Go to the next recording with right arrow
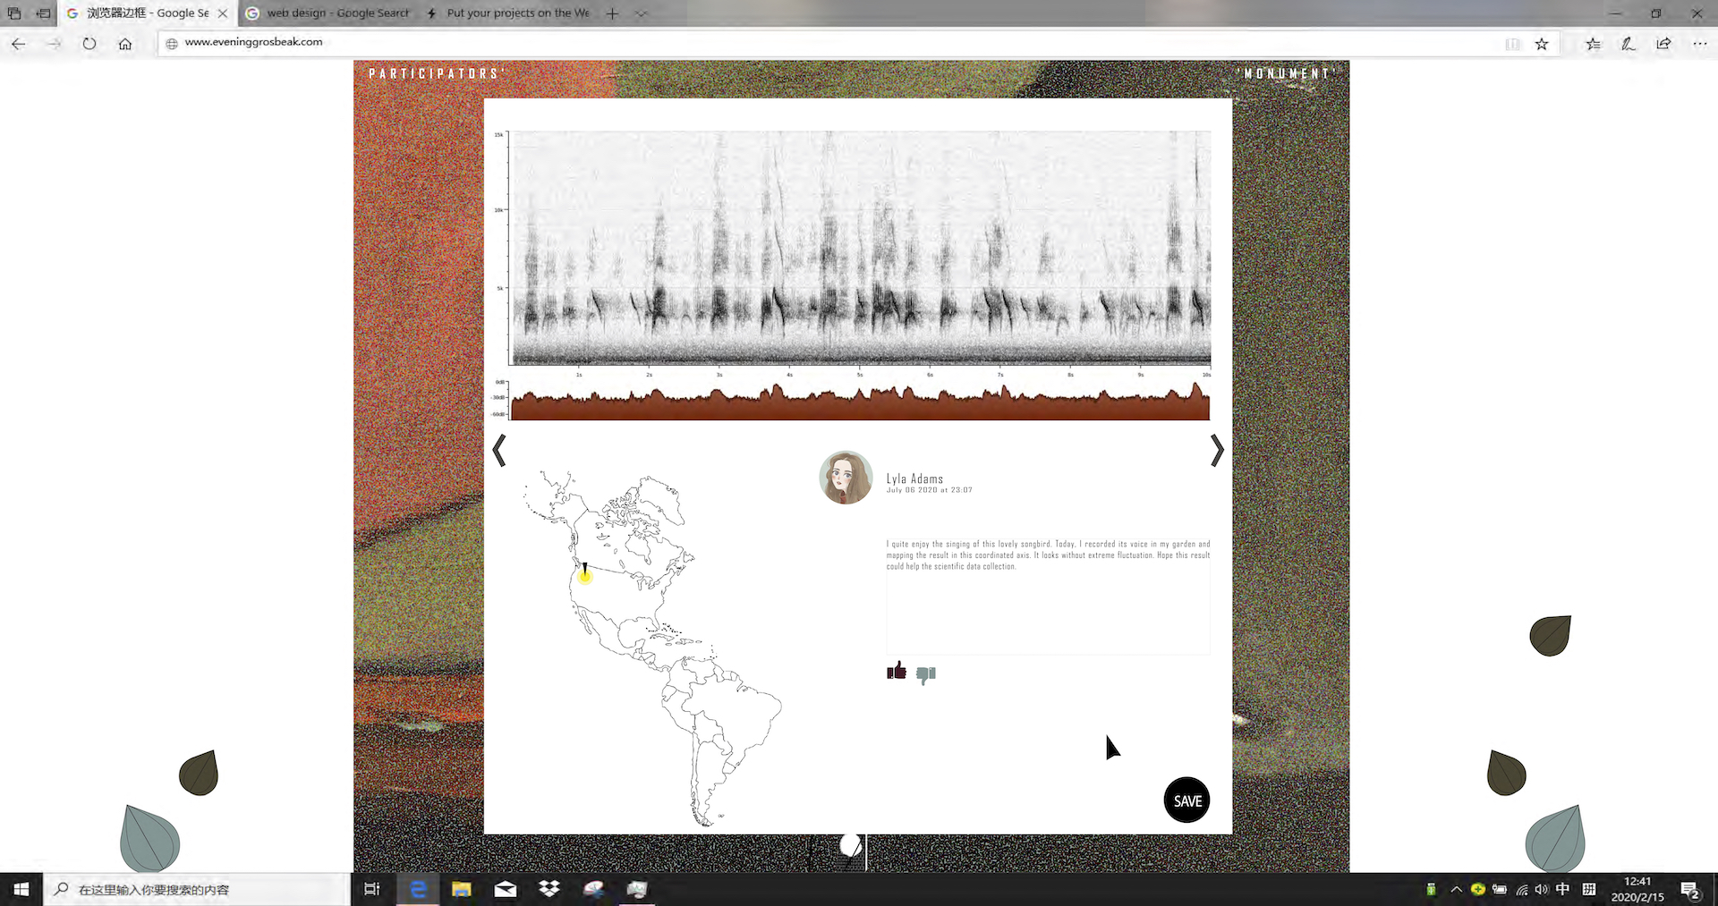 [x=1216, y=451]
